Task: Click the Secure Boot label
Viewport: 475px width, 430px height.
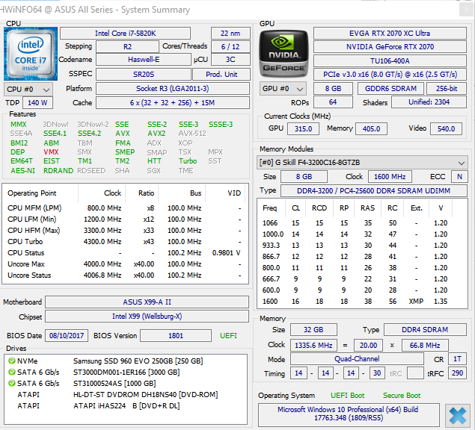Action: click(402, 396)
